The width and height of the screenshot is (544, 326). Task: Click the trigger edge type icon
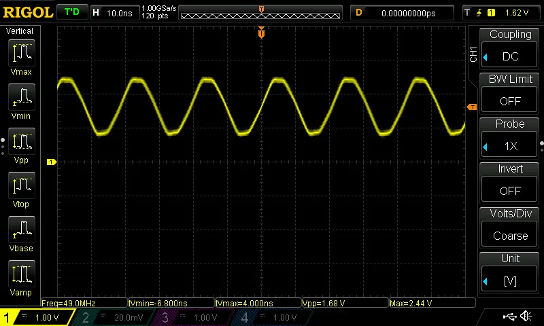pos(479,13)
